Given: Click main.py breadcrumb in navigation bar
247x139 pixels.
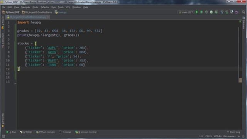Looking at the screenshot, I should coord(61,12).
